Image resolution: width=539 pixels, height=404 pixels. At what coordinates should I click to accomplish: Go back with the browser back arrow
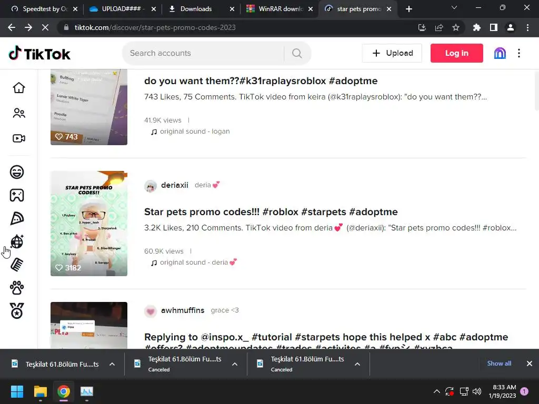12,27
